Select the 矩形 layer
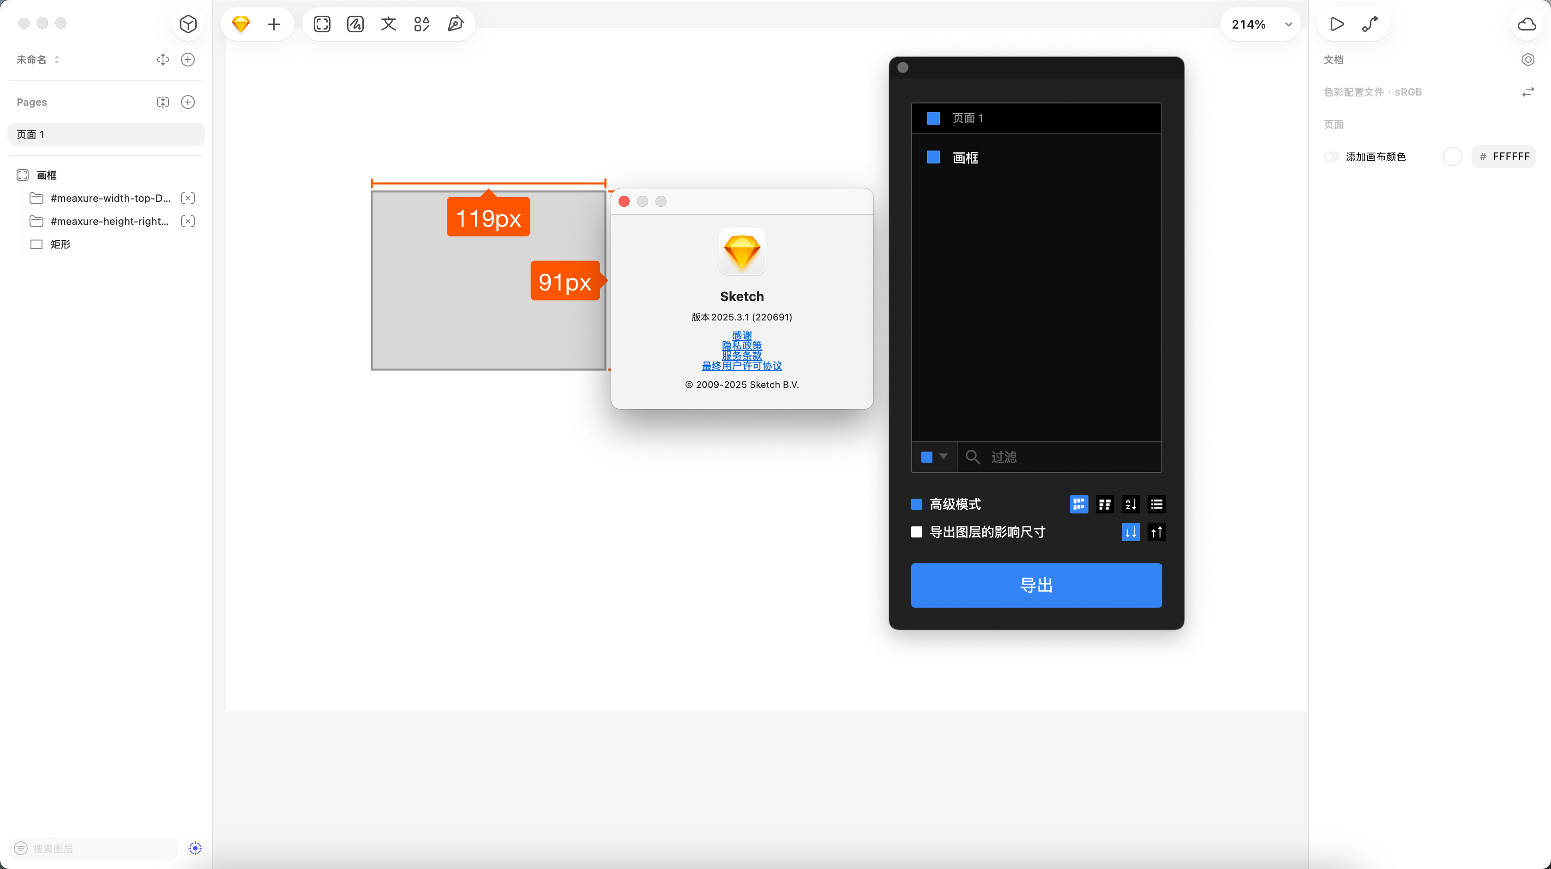Image resolution: width=1551 pixels, height=869 pixels. point(60,244)
